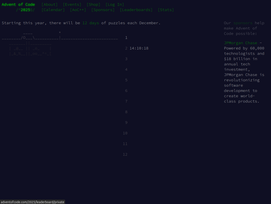Click the 'Starting this year' announcement text
This screenshot has height=204, width=271.
click(x=81, y=23)
